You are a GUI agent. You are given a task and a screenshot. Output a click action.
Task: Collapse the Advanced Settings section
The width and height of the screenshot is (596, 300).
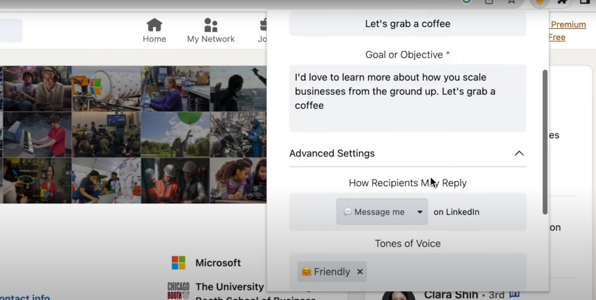pyautogui.click(x=519, y=153)
